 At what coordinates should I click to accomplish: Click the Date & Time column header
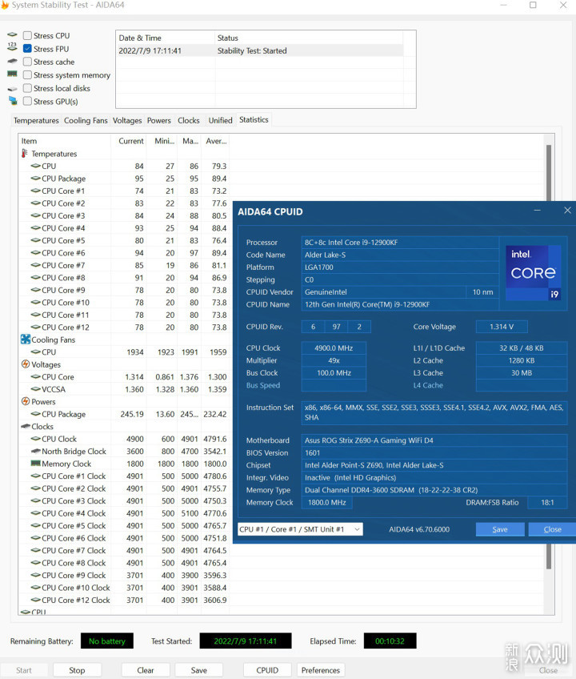point(166,38)
